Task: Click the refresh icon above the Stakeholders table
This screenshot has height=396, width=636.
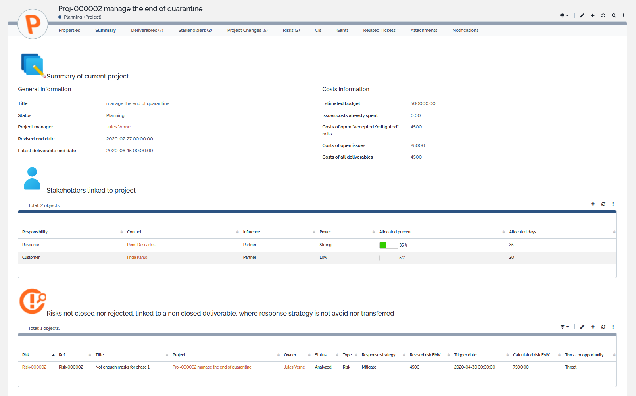Action: click(x=603, y=204)
